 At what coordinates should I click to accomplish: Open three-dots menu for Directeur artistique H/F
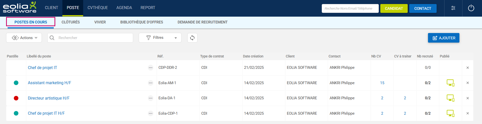151,98
